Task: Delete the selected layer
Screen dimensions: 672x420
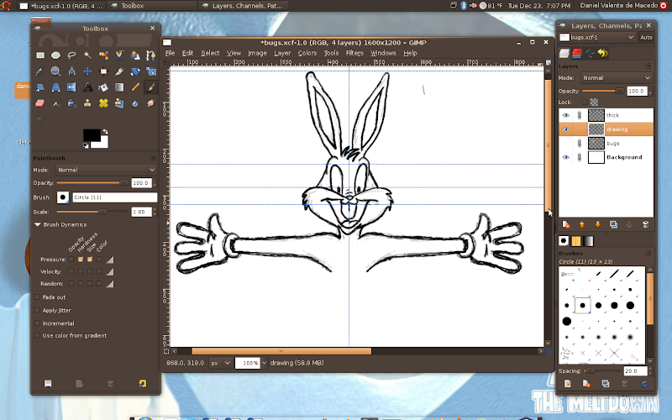Action: [645, 224]
